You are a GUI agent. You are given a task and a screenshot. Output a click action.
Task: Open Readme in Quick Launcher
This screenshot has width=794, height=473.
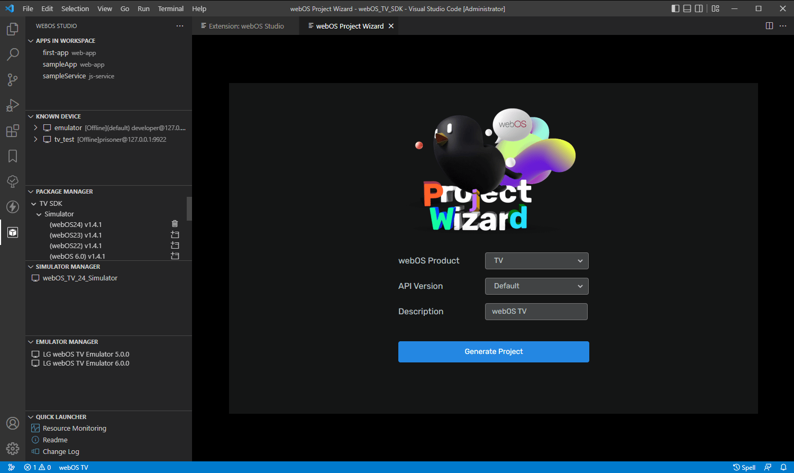pos(55,440)
